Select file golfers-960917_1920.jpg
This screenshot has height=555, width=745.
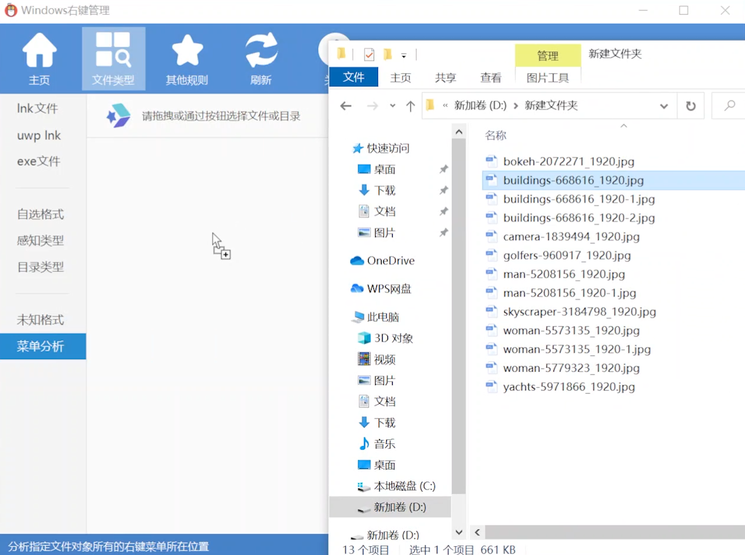pyautogui.click(x=567, y=255)
